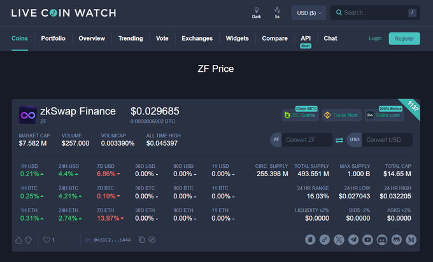The image size is (433, 262).
Task: Open the BC.Game promo button
Action: click(300, 115)
